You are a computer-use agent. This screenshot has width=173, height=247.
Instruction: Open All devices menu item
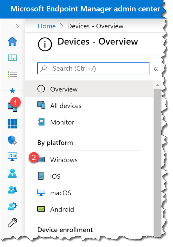(x=89, y=106)
